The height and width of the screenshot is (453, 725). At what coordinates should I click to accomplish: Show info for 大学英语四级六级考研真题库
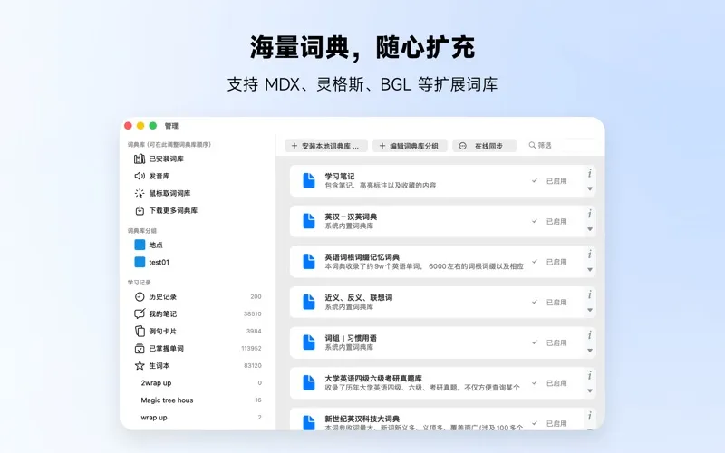click(590, 375)
